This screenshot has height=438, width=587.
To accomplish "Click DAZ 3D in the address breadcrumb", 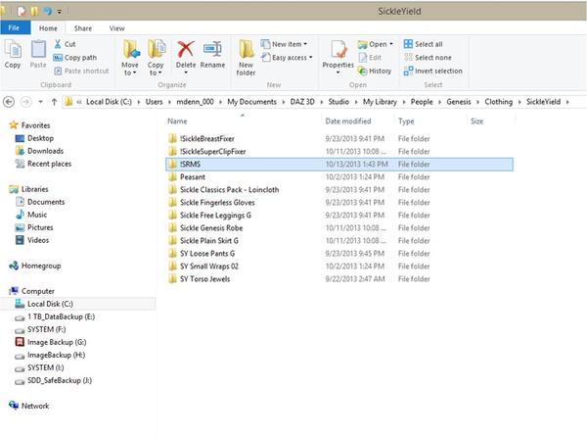I will [302, 102].
